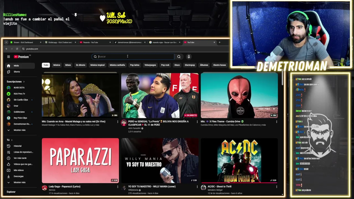
Task: Expand the Suscripciones section chevron
Action: pos(24,82)
